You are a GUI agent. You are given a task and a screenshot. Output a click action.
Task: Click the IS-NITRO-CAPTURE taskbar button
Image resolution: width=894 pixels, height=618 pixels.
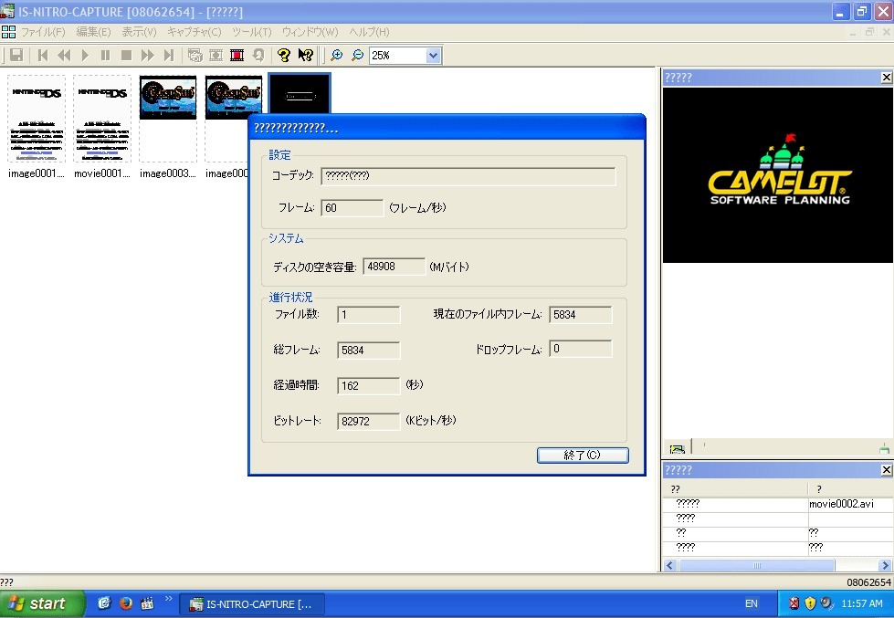coord(253,603)
